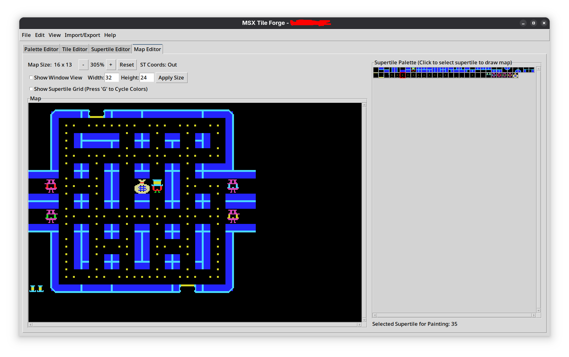Click the supertile palette scrollbar's up arrow
This screenshot has width=569, height=357.
coord(539,69)
